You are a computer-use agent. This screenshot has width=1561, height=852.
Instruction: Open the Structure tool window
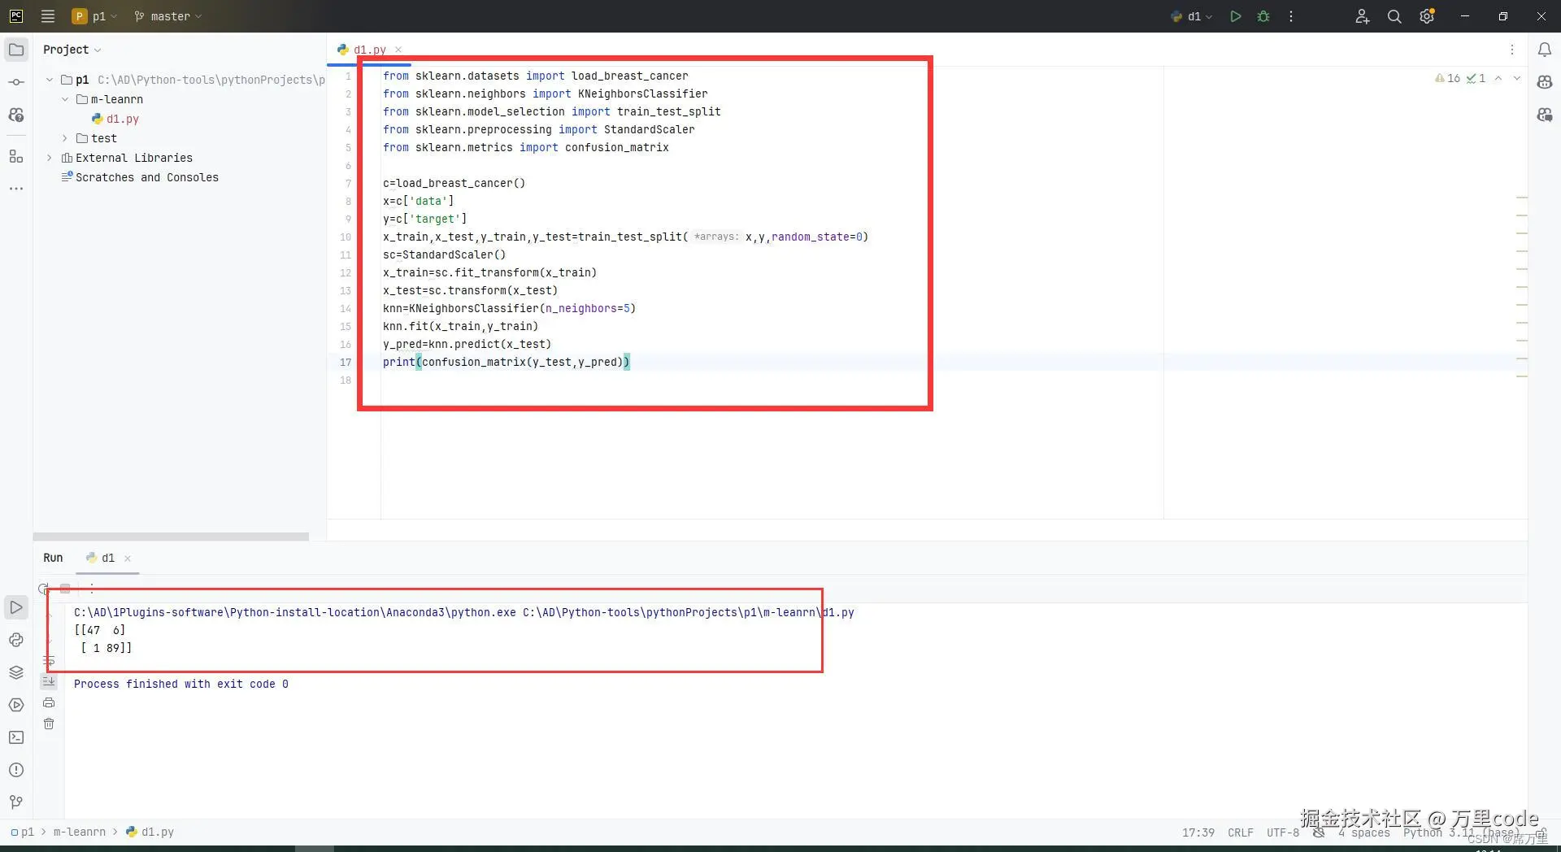click(x=16, y=156)
